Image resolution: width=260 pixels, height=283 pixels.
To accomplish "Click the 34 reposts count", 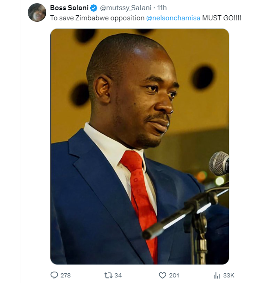I will pos(118,276).
